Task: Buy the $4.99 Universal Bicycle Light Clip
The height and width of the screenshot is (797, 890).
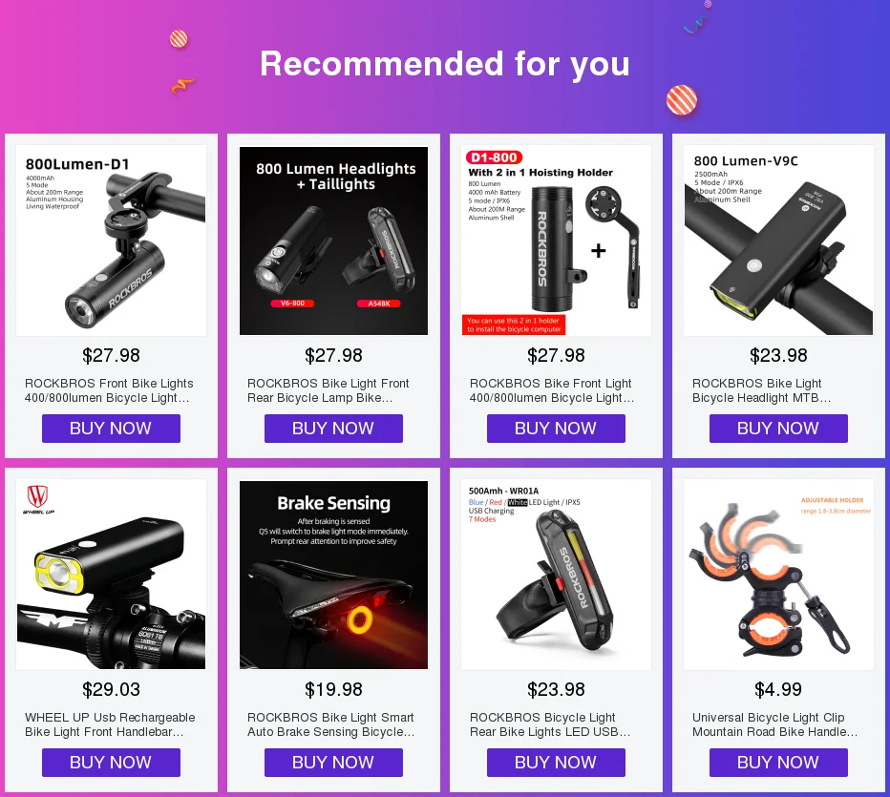Action: 779,763
